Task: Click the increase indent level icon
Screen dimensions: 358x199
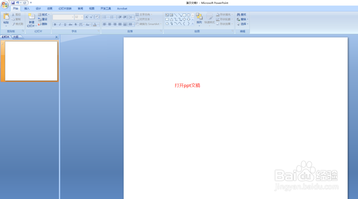Action: pos(125,17)
